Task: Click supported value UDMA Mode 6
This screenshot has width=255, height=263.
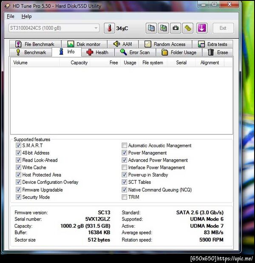Action: click(207, 219)
